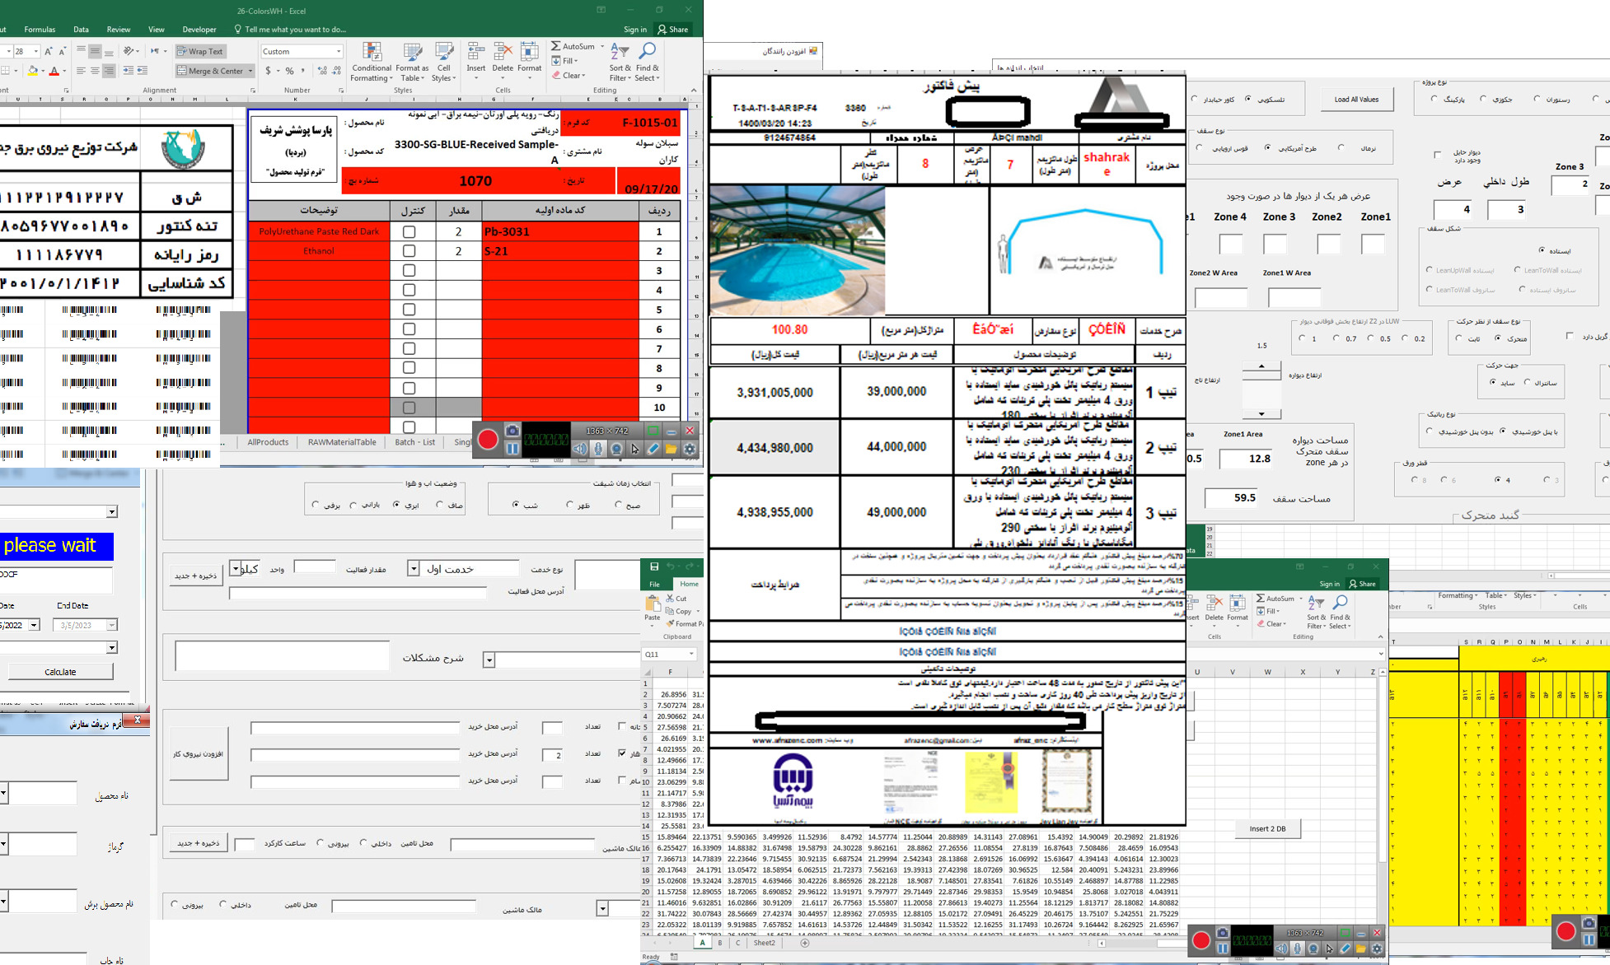This screenshot has width=1610, height=965.
Task: Toggle Wrap Text in Alignment group
Action: [200, 51]
